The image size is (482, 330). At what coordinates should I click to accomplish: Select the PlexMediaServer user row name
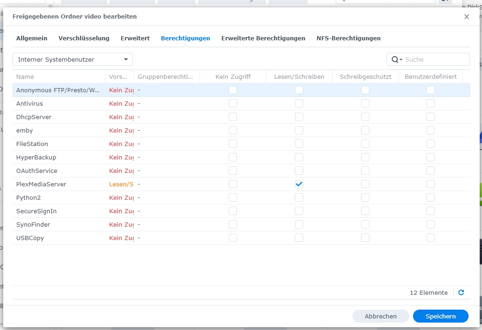pos(41,184)
